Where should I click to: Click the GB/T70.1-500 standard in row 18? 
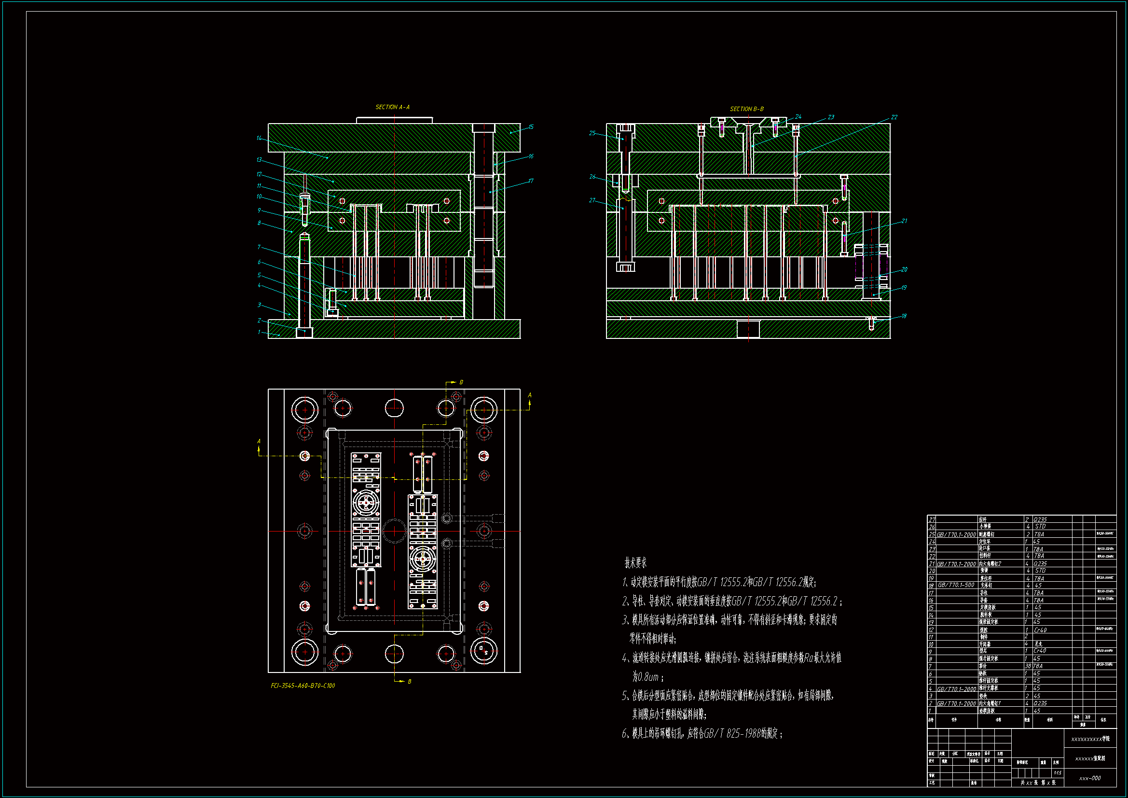pyautogui.click(x=956, y=585)
